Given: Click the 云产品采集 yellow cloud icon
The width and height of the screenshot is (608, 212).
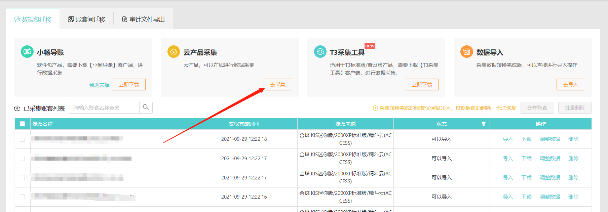Looking at the screenshot, I should [174, 51].
